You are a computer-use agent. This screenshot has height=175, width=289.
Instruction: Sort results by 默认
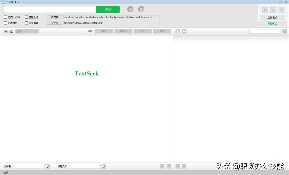pos(104,31)
